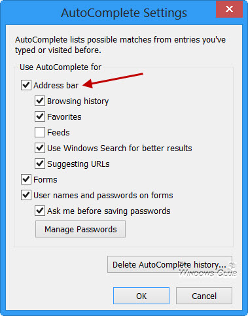Disable the Browsing history option
The image size is (248, 316).
click(40, 101)
